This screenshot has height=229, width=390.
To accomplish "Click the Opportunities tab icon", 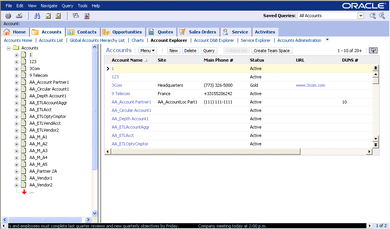I will pos(106,32).
